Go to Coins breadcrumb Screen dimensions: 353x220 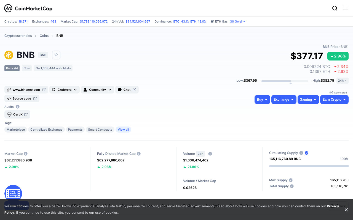click(44, 36)
